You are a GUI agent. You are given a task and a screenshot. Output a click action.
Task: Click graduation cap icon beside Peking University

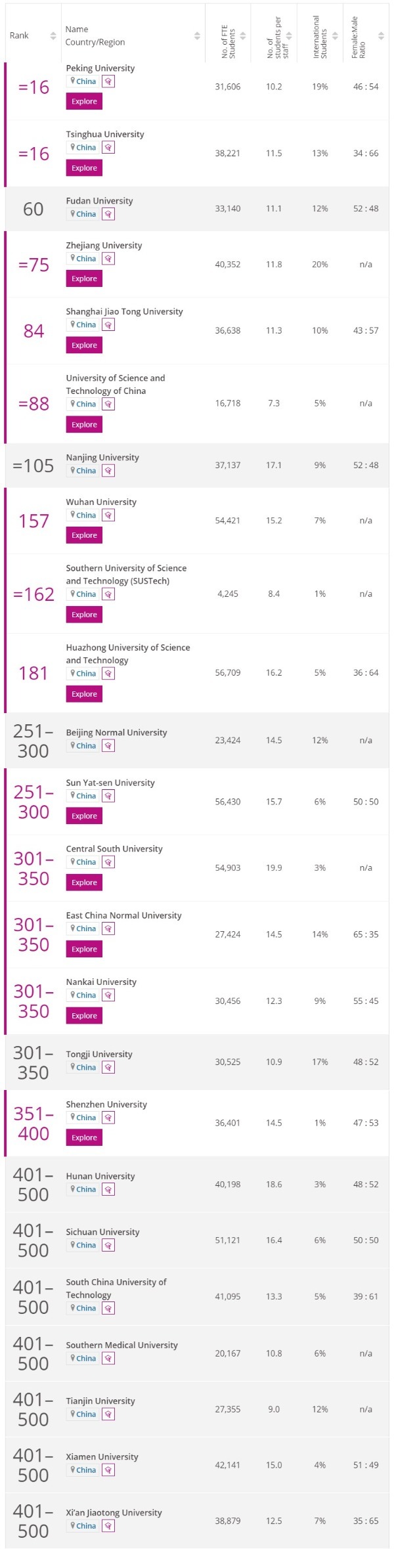pyautogui.click(x=108, y=81)
